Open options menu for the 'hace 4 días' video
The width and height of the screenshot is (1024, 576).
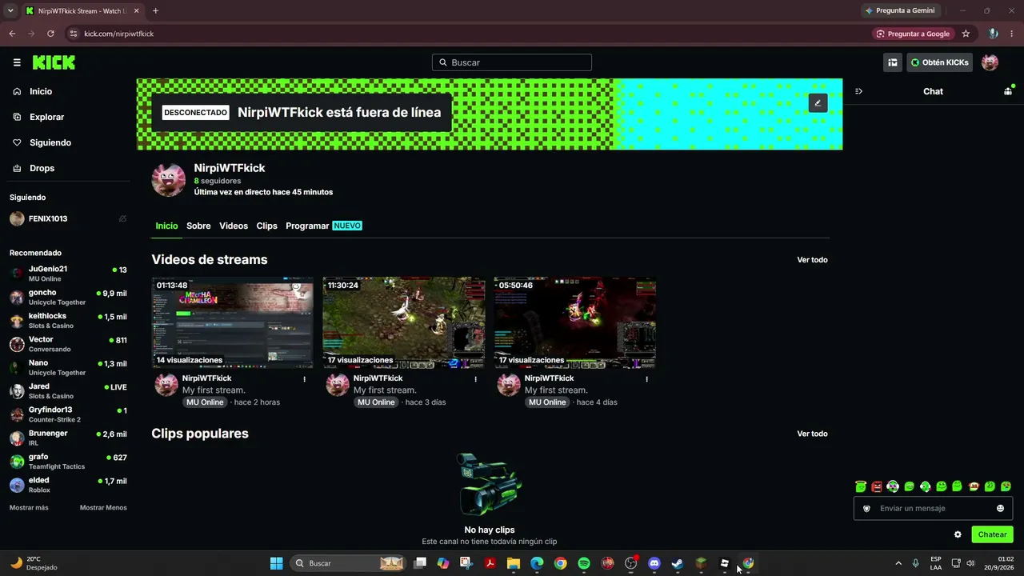tap(646, 379)
